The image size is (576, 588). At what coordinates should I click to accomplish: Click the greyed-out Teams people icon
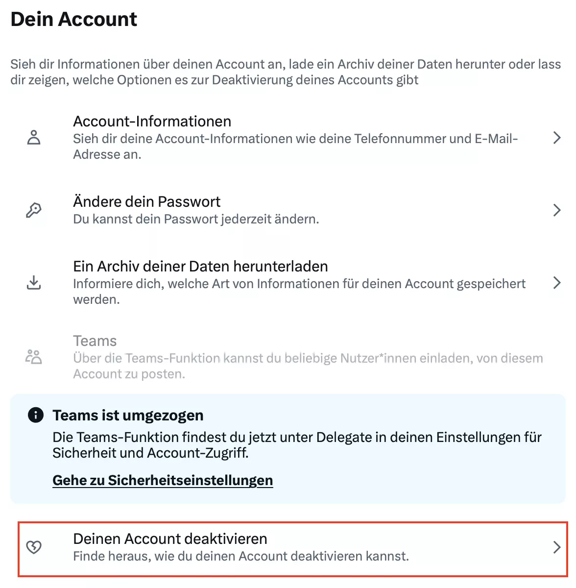pos(34,357)
